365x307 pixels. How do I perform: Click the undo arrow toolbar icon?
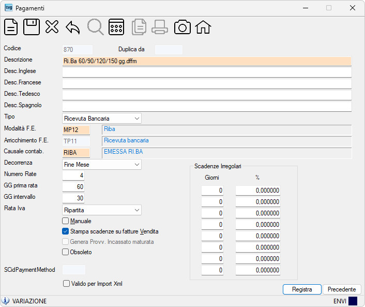tap(73, 27)
